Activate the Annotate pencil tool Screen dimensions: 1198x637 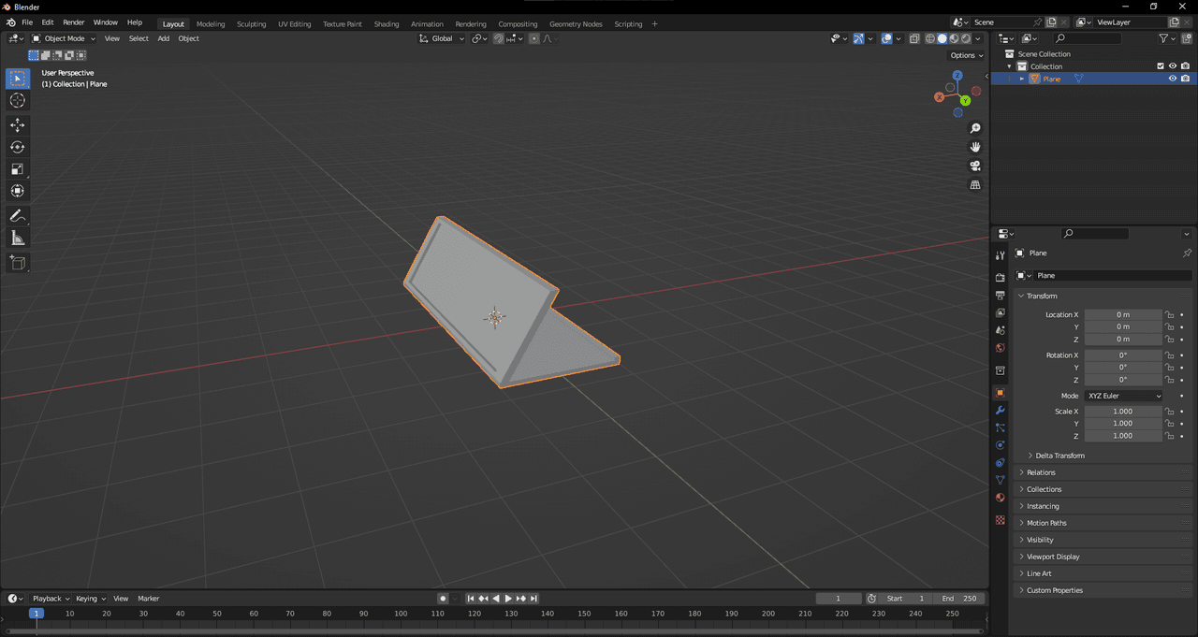[x=17, y=215]
